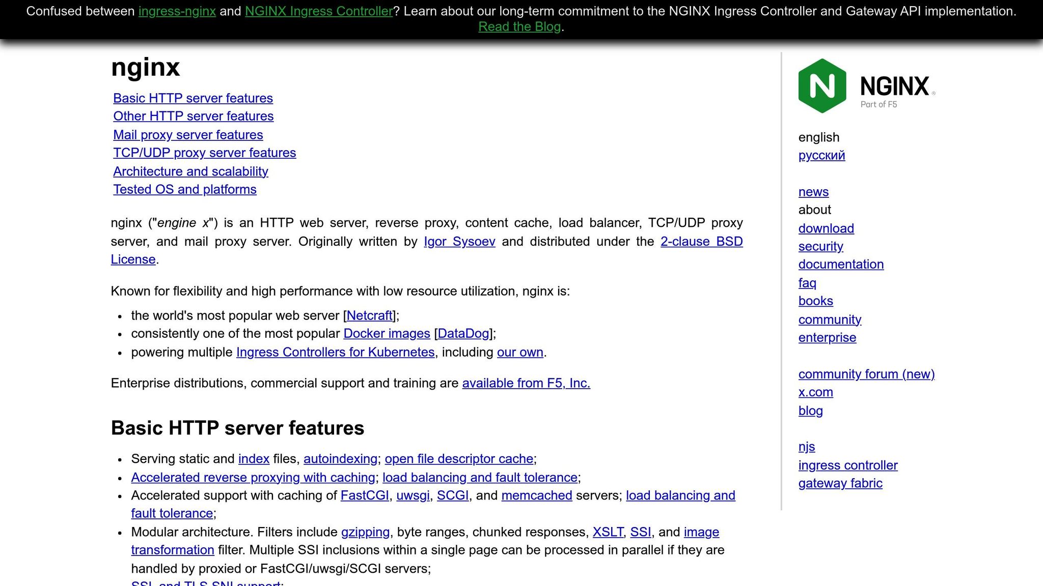1043x586 pixels.
Task: Open the gateway fabric link
Action: [x=840, y=483]
